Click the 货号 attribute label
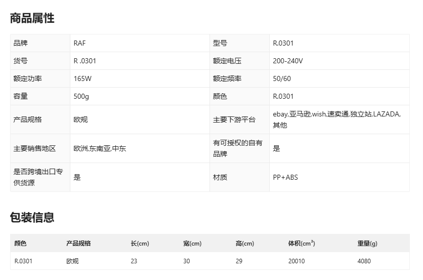Image resolution: width=423 pixels, height=280 pixels. coord(20,61)
